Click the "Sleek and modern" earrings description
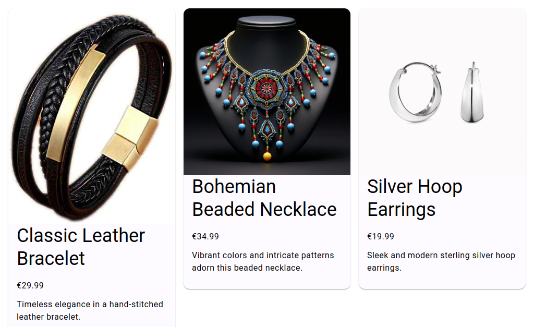The height and width of the screenshot is (327, 534). pos(441,261)
